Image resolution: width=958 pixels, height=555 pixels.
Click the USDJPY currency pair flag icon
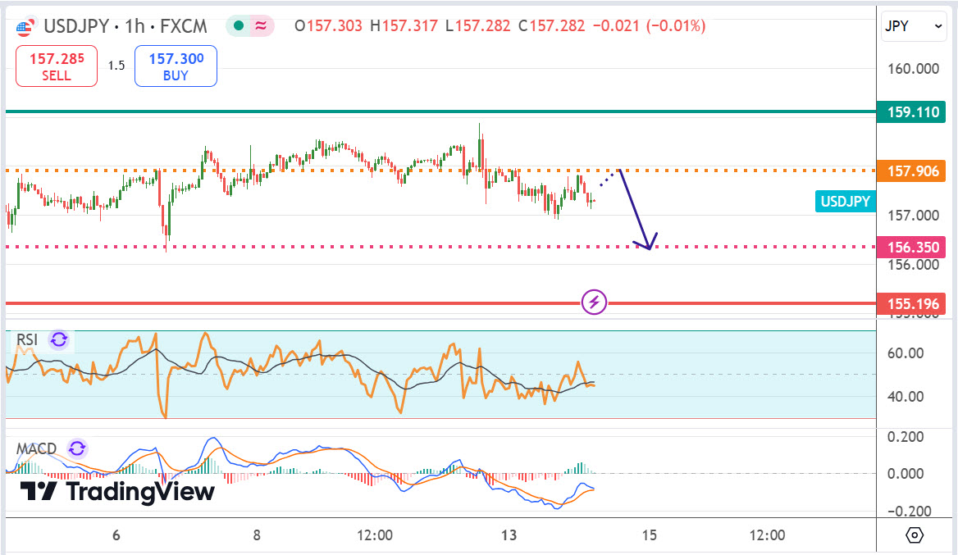click(25, 26)
